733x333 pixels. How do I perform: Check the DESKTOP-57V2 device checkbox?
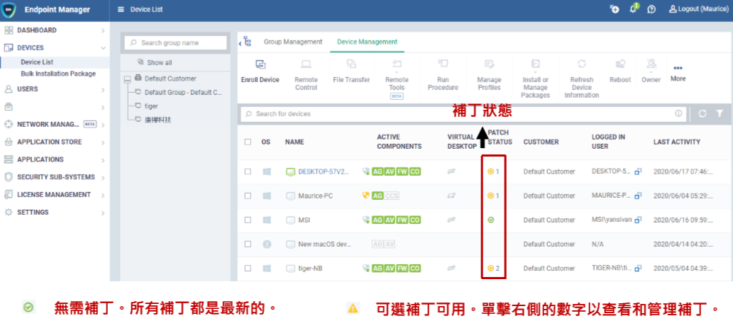[248, 171]
